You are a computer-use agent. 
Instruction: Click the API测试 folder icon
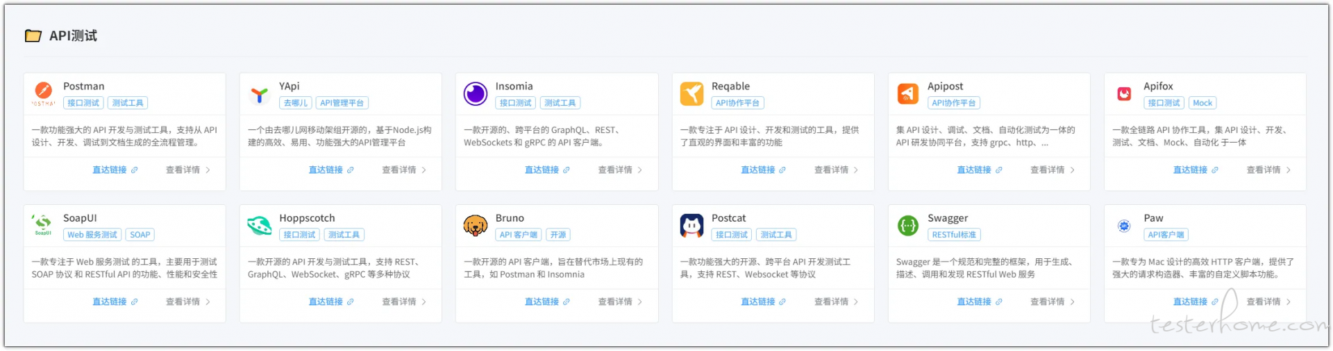33,36
